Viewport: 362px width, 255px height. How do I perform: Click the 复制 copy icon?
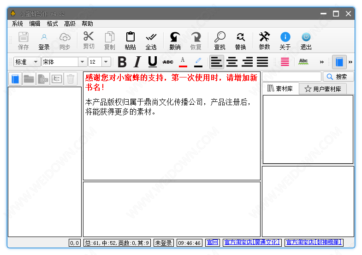coord(109,41)
